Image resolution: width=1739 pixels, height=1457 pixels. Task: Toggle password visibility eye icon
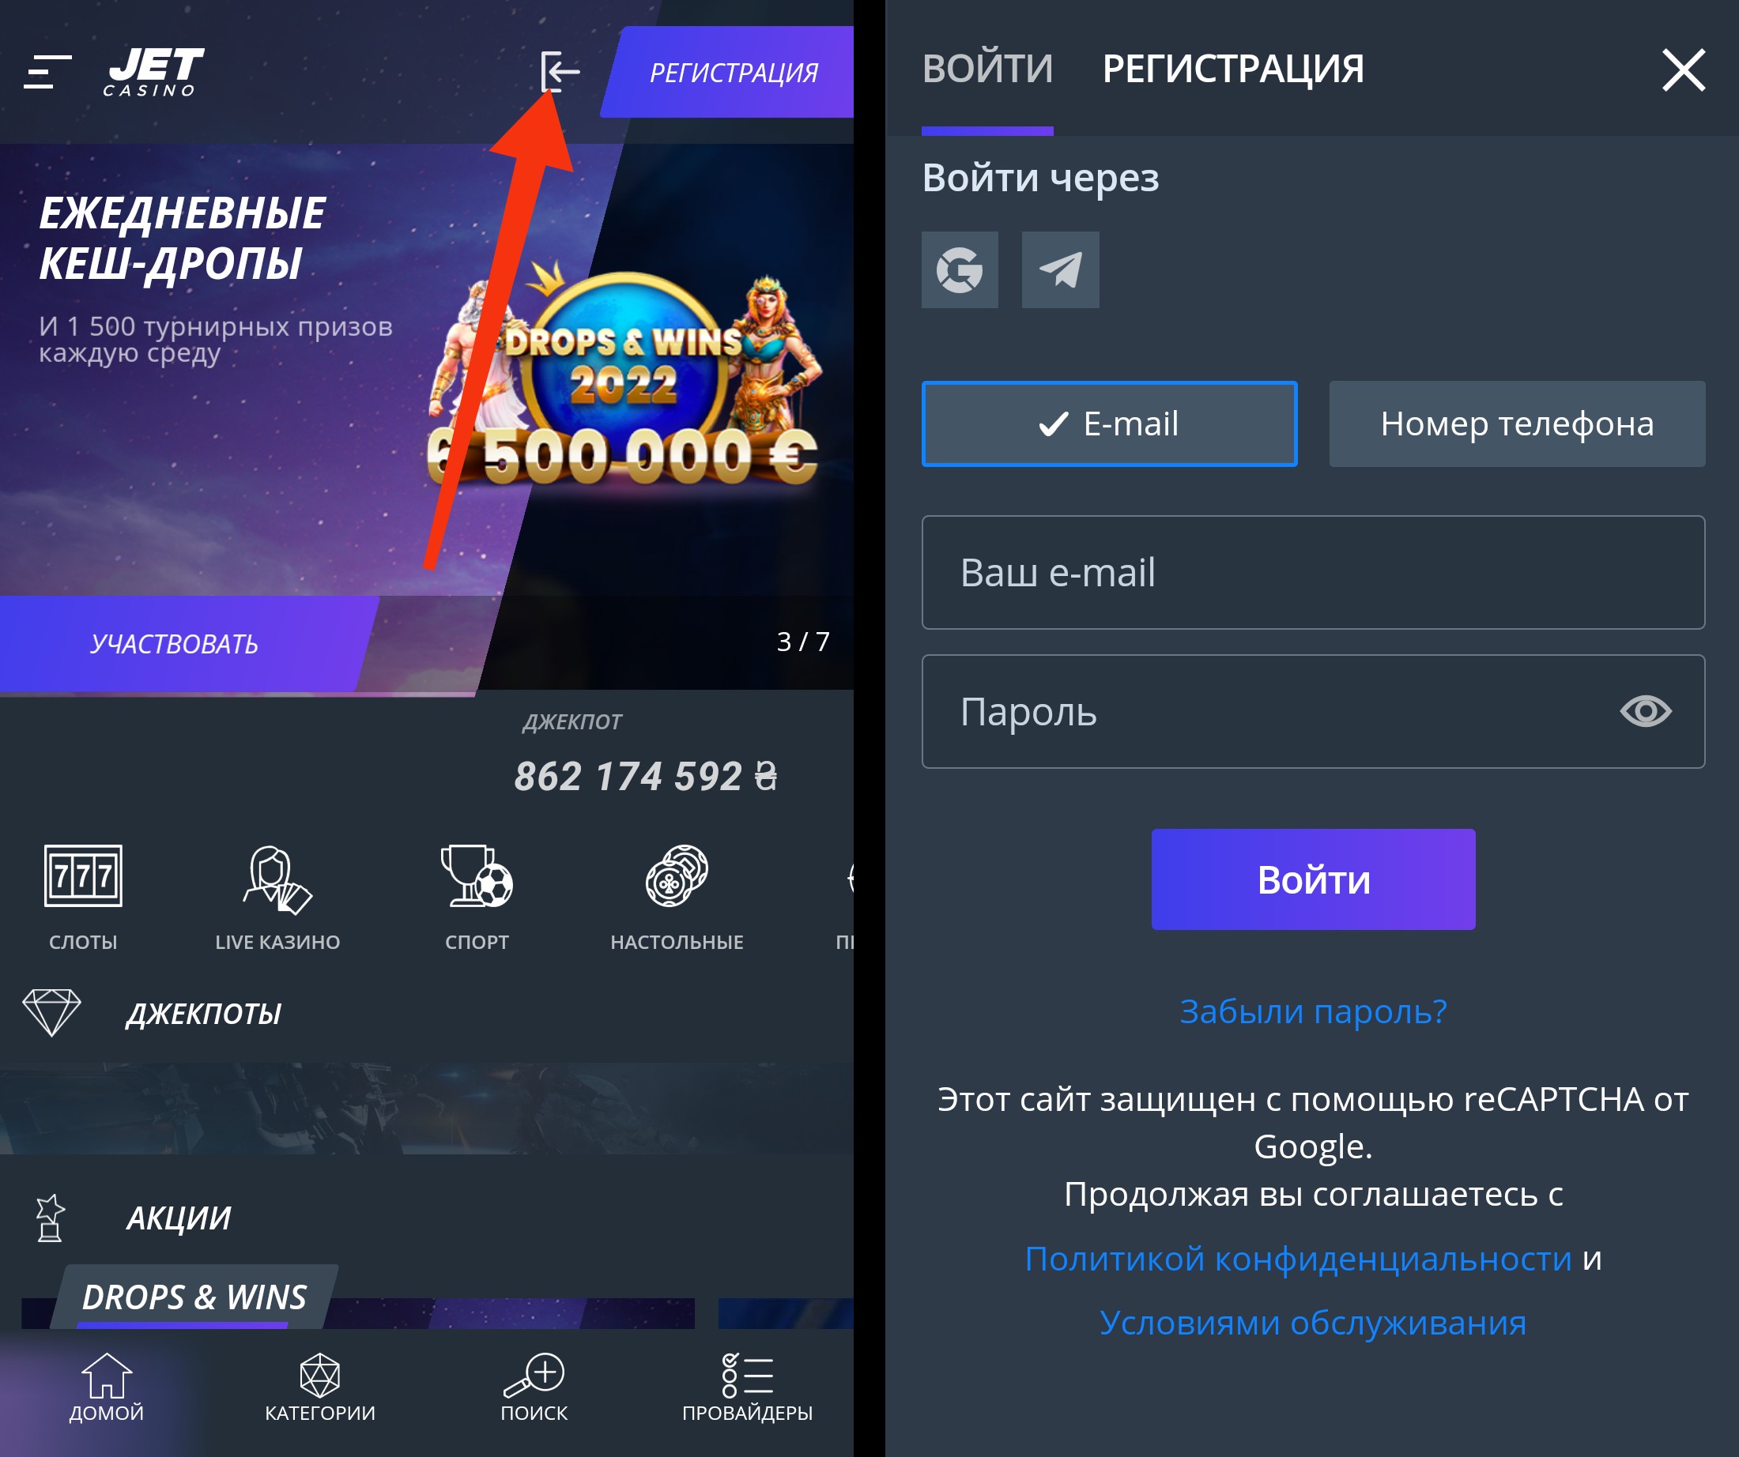(x=1646, y=711)
